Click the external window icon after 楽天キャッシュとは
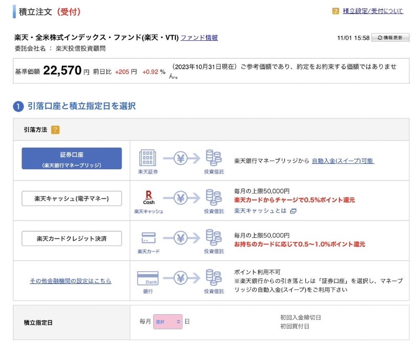The width and height of the screenshot is (419, 345). [293, 211]
